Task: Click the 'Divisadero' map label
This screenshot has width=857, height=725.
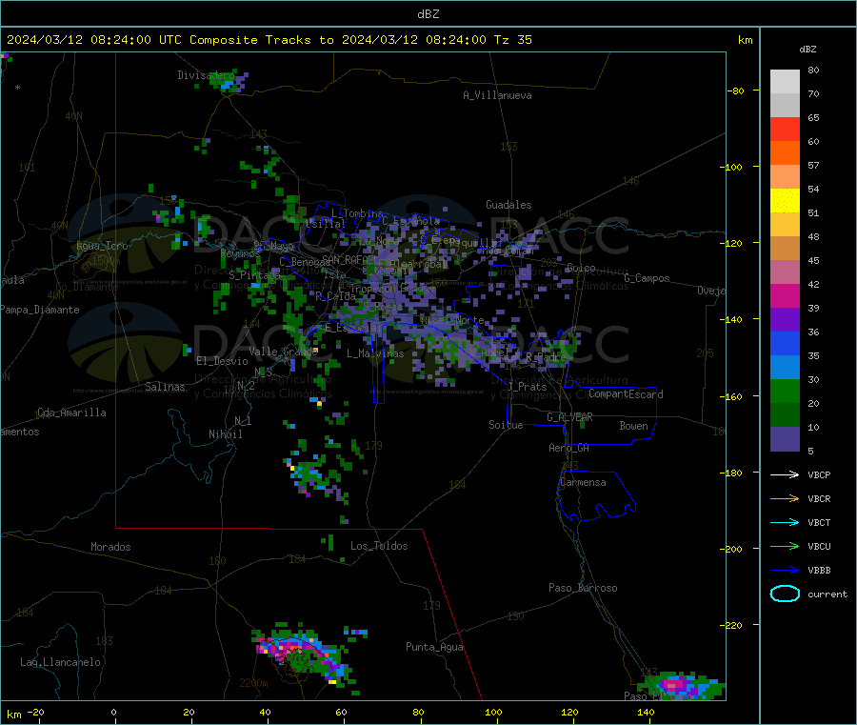Action: coord(206,75)
